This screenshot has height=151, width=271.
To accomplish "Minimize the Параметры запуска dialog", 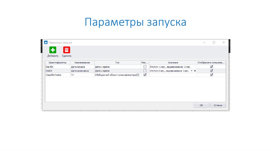I will 204,42.
